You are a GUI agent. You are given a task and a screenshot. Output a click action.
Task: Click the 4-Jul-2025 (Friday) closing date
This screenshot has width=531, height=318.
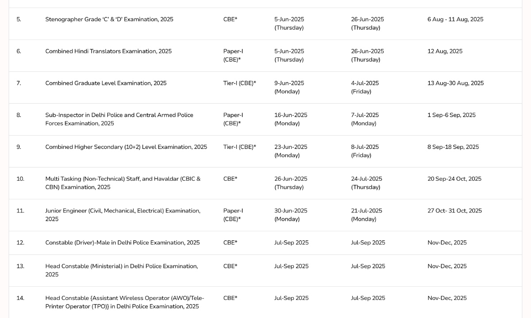[365, 87]
